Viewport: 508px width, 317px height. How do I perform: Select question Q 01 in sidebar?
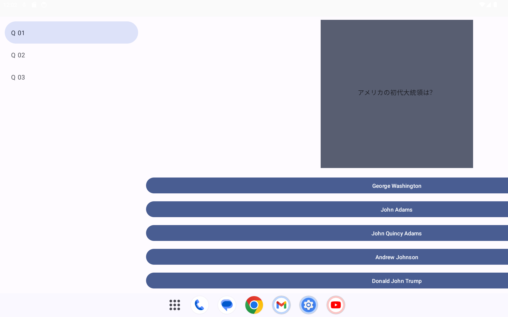pyautogui.click(x=71, y=33)
